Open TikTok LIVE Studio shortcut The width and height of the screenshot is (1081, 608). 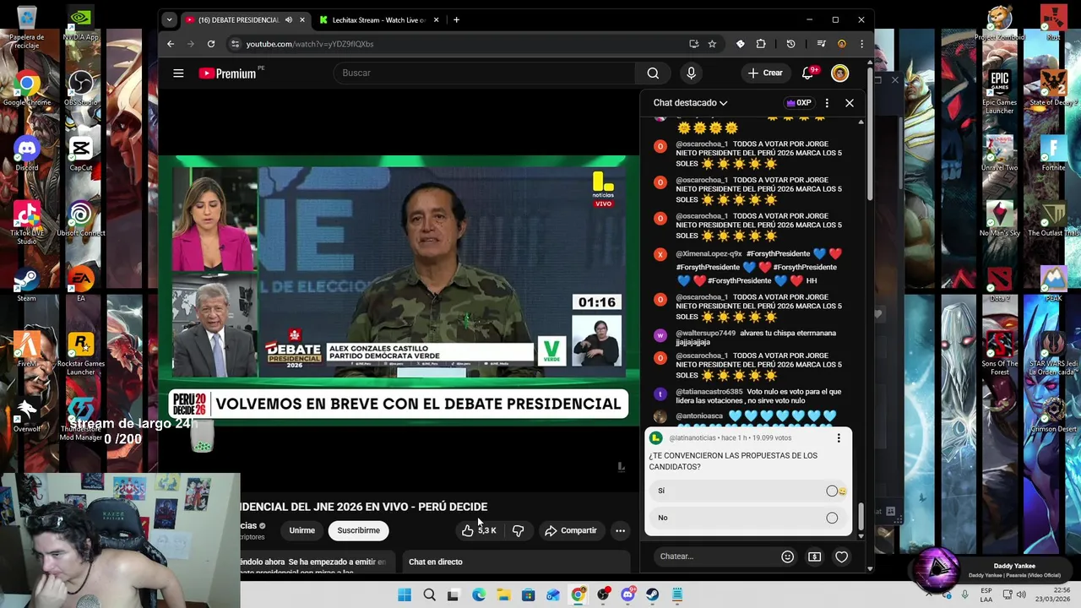(26, 222)
